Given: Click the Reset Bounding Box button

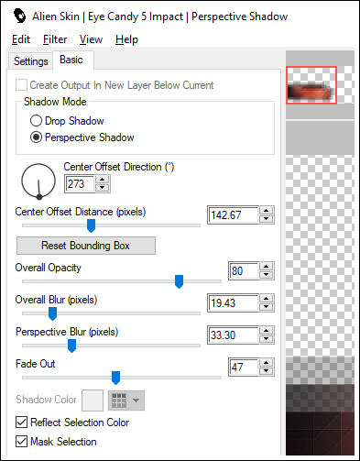Looking at the screenshot, I should pos(86,246).
